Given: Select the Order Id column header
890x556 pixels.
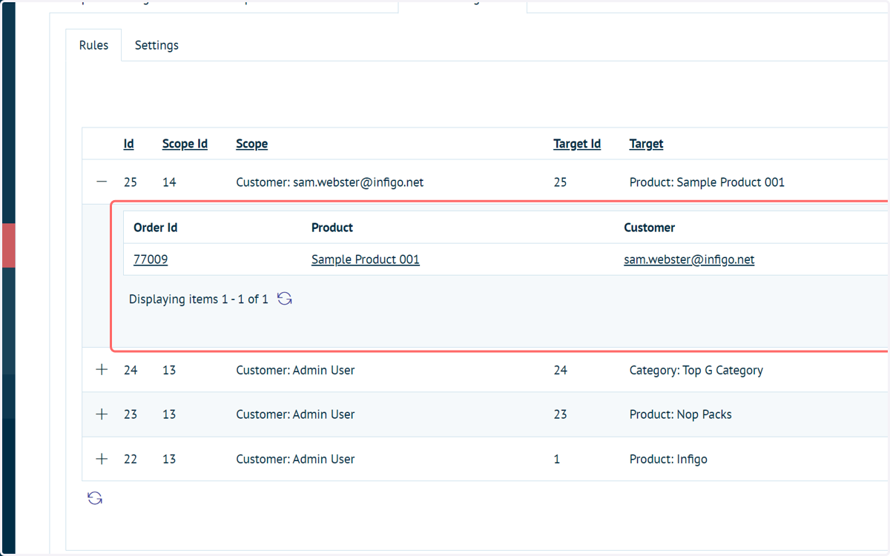Looking at the screenshot, I should coord(156,228).
